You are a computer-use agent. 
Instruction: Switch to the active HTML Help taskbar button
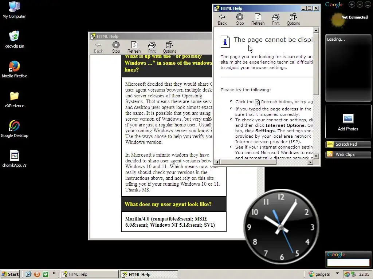(149, 274)
